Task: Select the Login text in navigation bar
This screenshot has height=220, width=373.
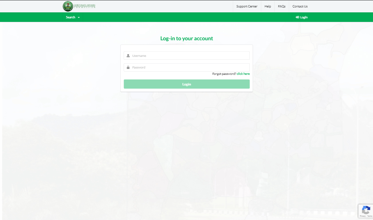Action: tap(304, 17)
